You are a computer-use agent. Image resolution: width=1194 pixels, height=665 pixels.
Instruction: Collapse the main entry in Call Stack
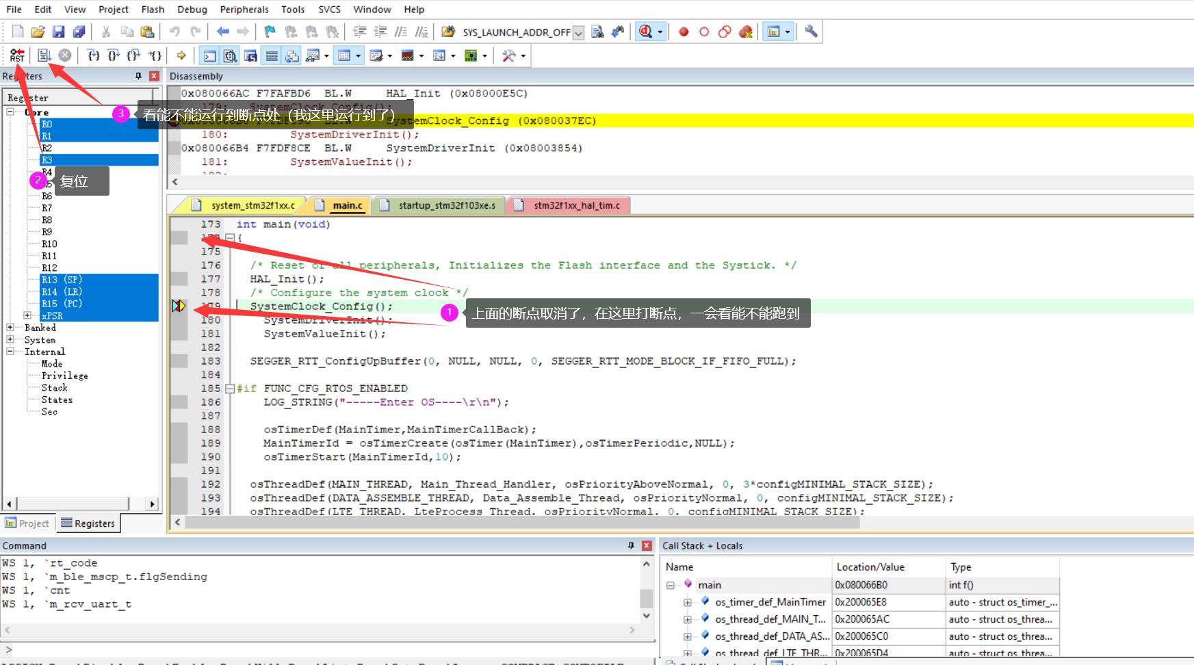(x=671, y=585)
